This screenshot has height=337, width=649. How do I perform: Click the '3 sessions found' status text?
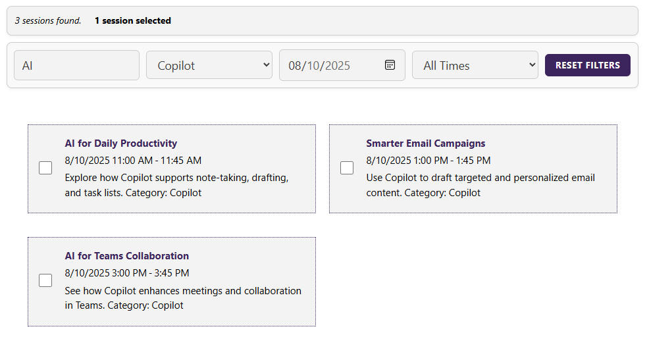(x=48, y=21)
